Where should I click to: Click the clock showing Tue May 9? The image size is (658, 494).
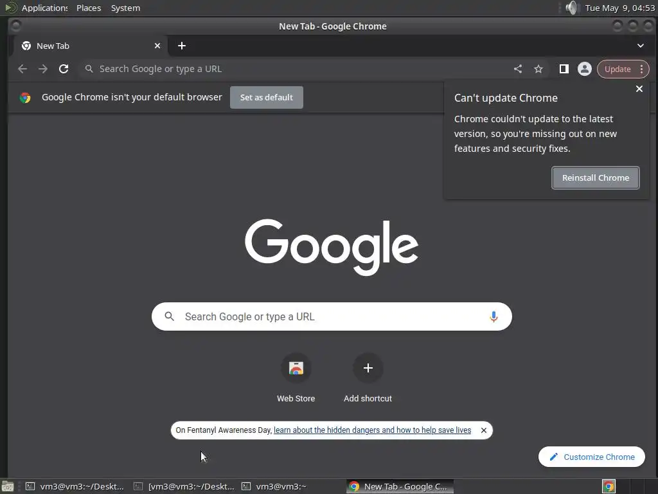click(x=620, y=8)
